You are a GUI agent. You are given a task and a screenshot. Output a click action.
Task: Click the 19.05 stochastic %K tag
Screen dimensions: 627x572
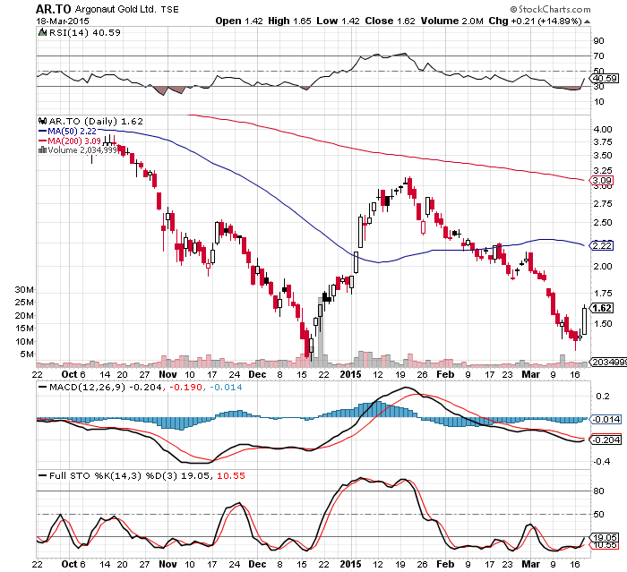pos(605,537)
